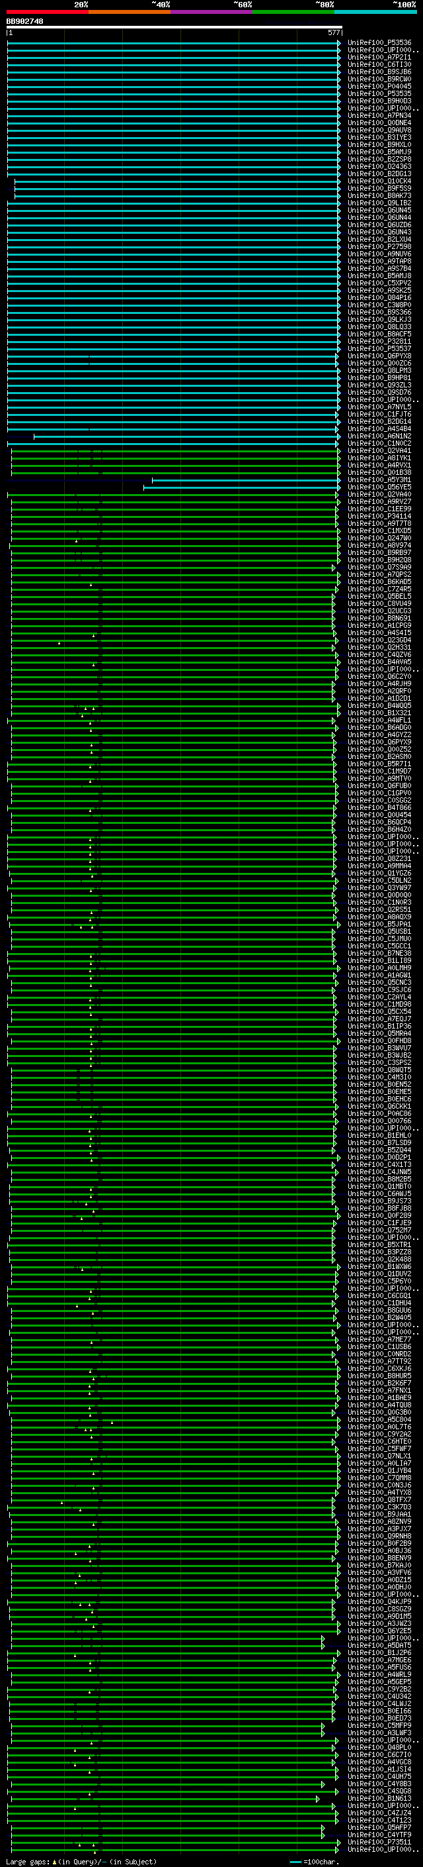The height and width of the screenshot is (1867, 423).
Task: Click hit label UniRef100_Q56YE5
Action: [x=379, y=487]
